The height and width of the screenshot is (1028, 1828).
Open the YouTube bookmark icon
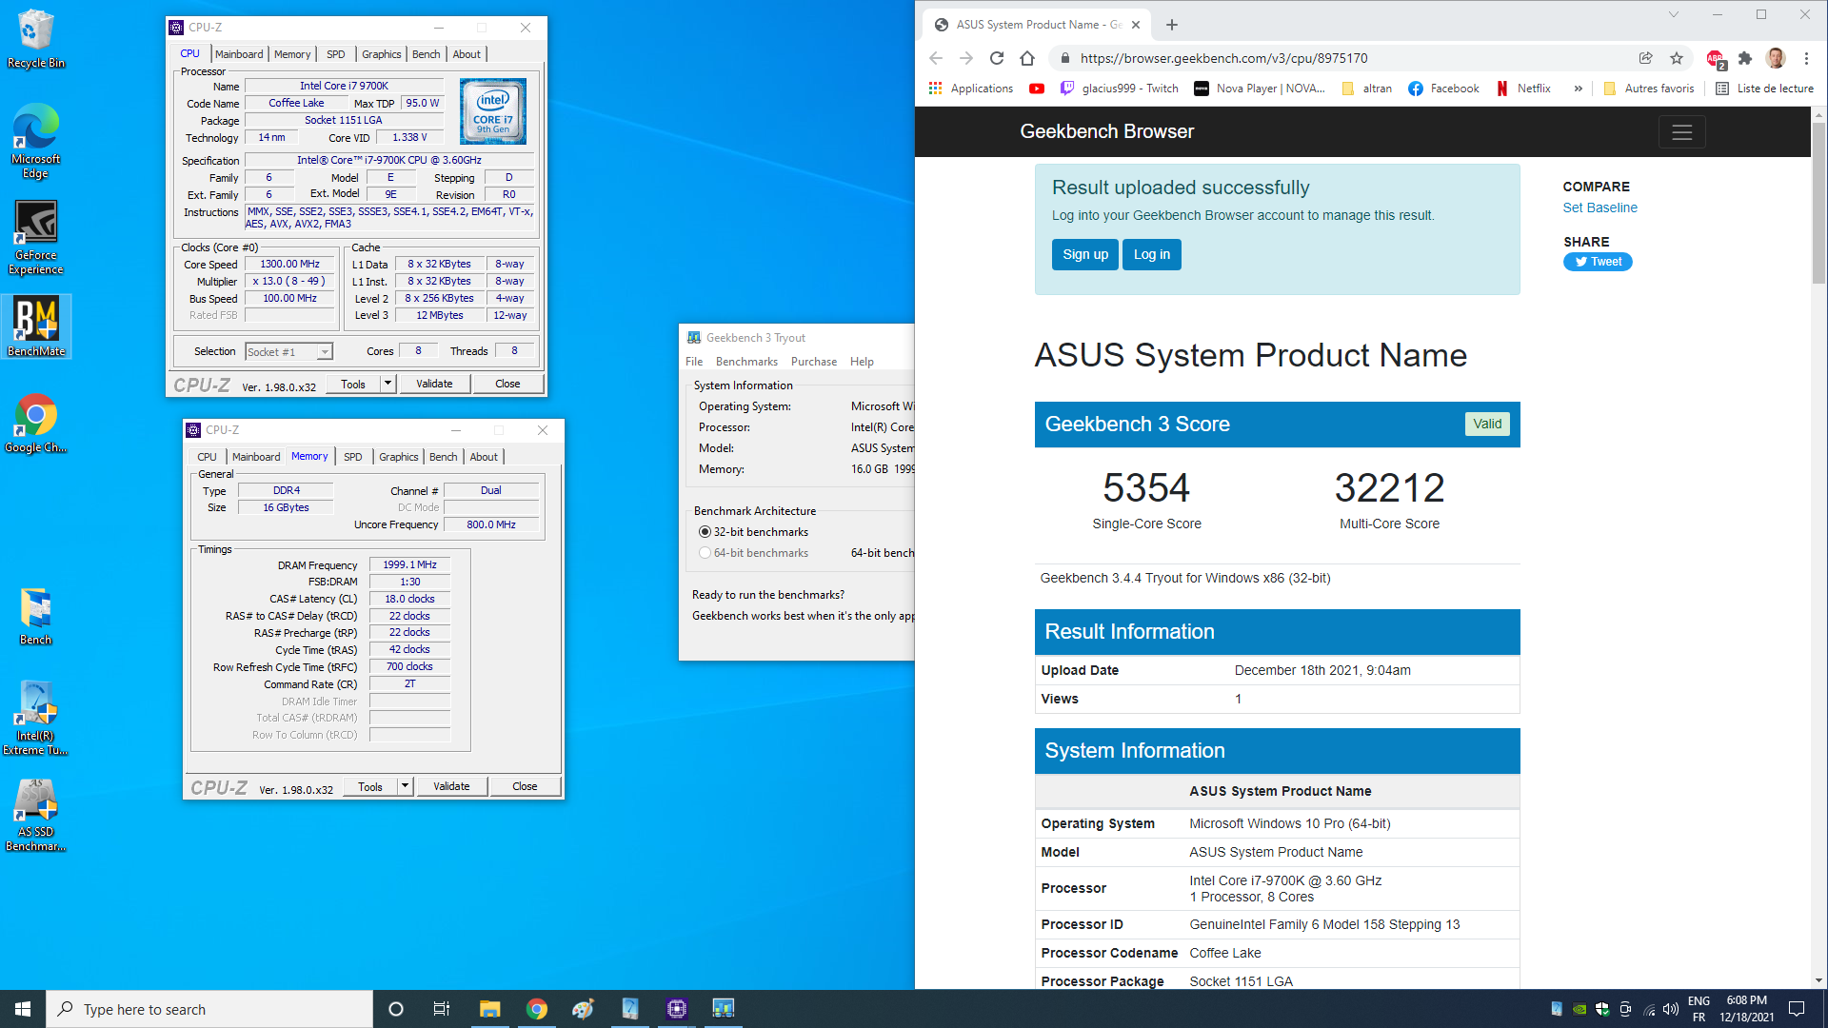coord(1037,89)
